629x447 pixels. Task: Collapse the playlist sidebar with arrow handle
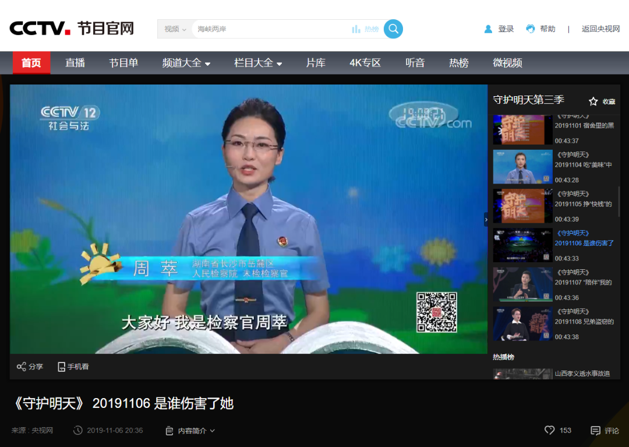click(486, 219)
